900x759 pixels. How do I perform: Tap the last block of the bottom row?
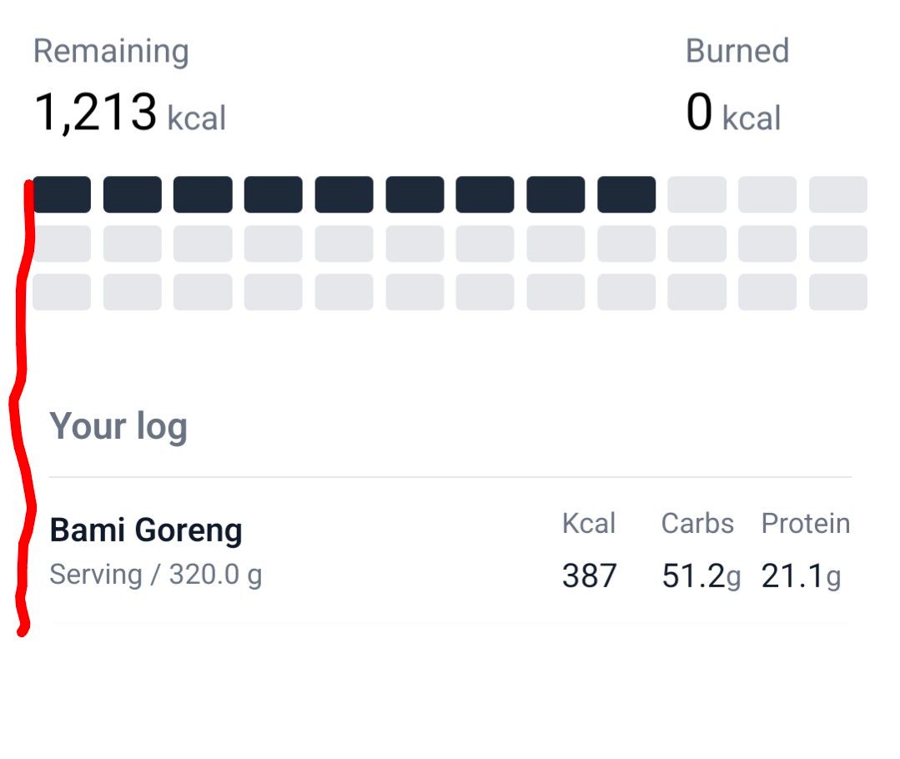[838, 292]
